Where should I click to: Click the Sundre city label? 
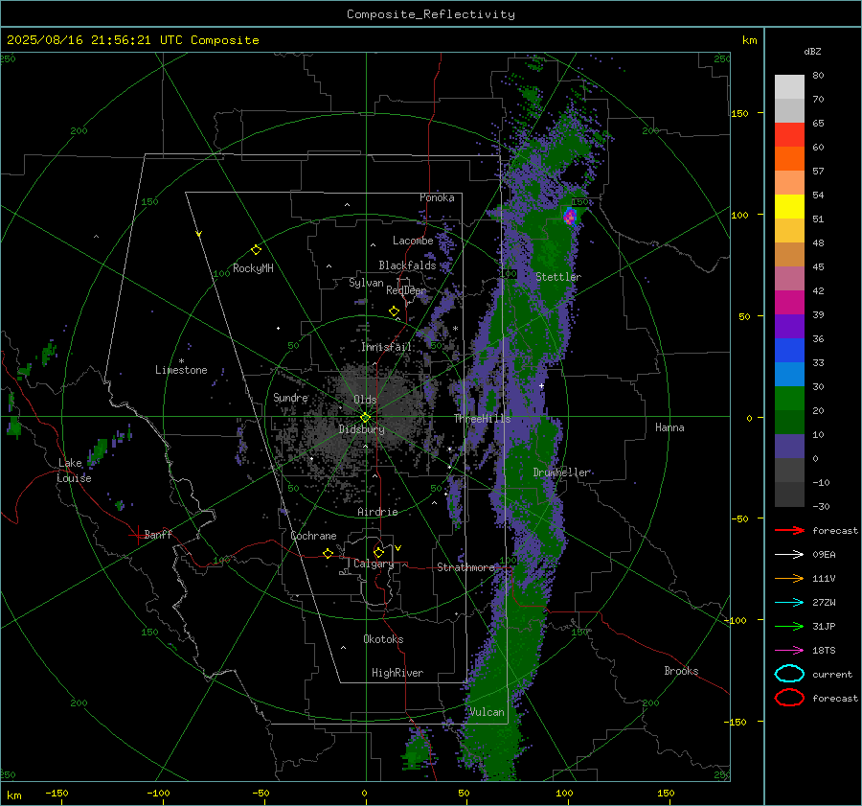290,398
